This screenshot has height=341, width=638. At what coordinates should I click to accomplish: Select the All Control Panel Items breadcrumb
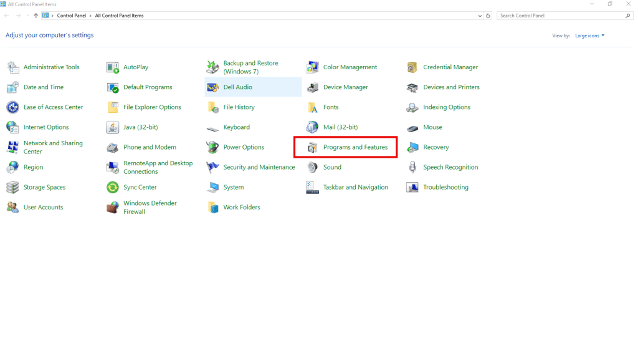point(119,16)
